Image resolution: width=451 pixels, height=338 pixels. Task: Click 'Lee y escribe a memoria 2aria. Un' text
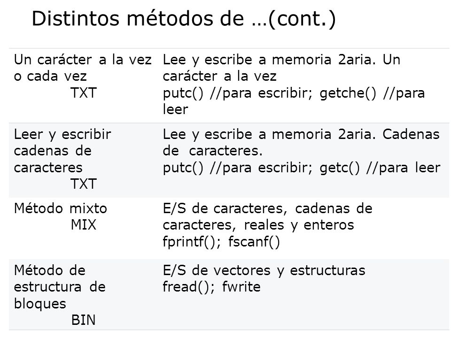click(x=281, y=60)
